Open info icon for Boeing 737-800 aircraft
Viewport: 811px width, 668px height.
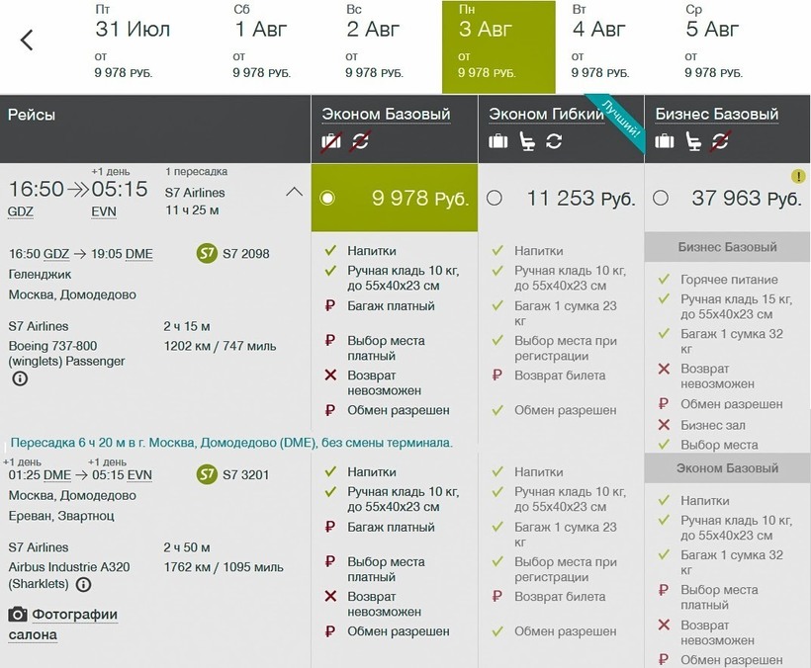(20, 378)
